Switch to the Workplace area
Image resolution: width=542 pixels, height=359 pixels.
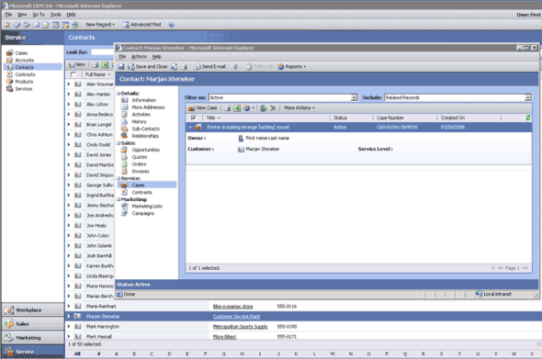tap(33, 310)
